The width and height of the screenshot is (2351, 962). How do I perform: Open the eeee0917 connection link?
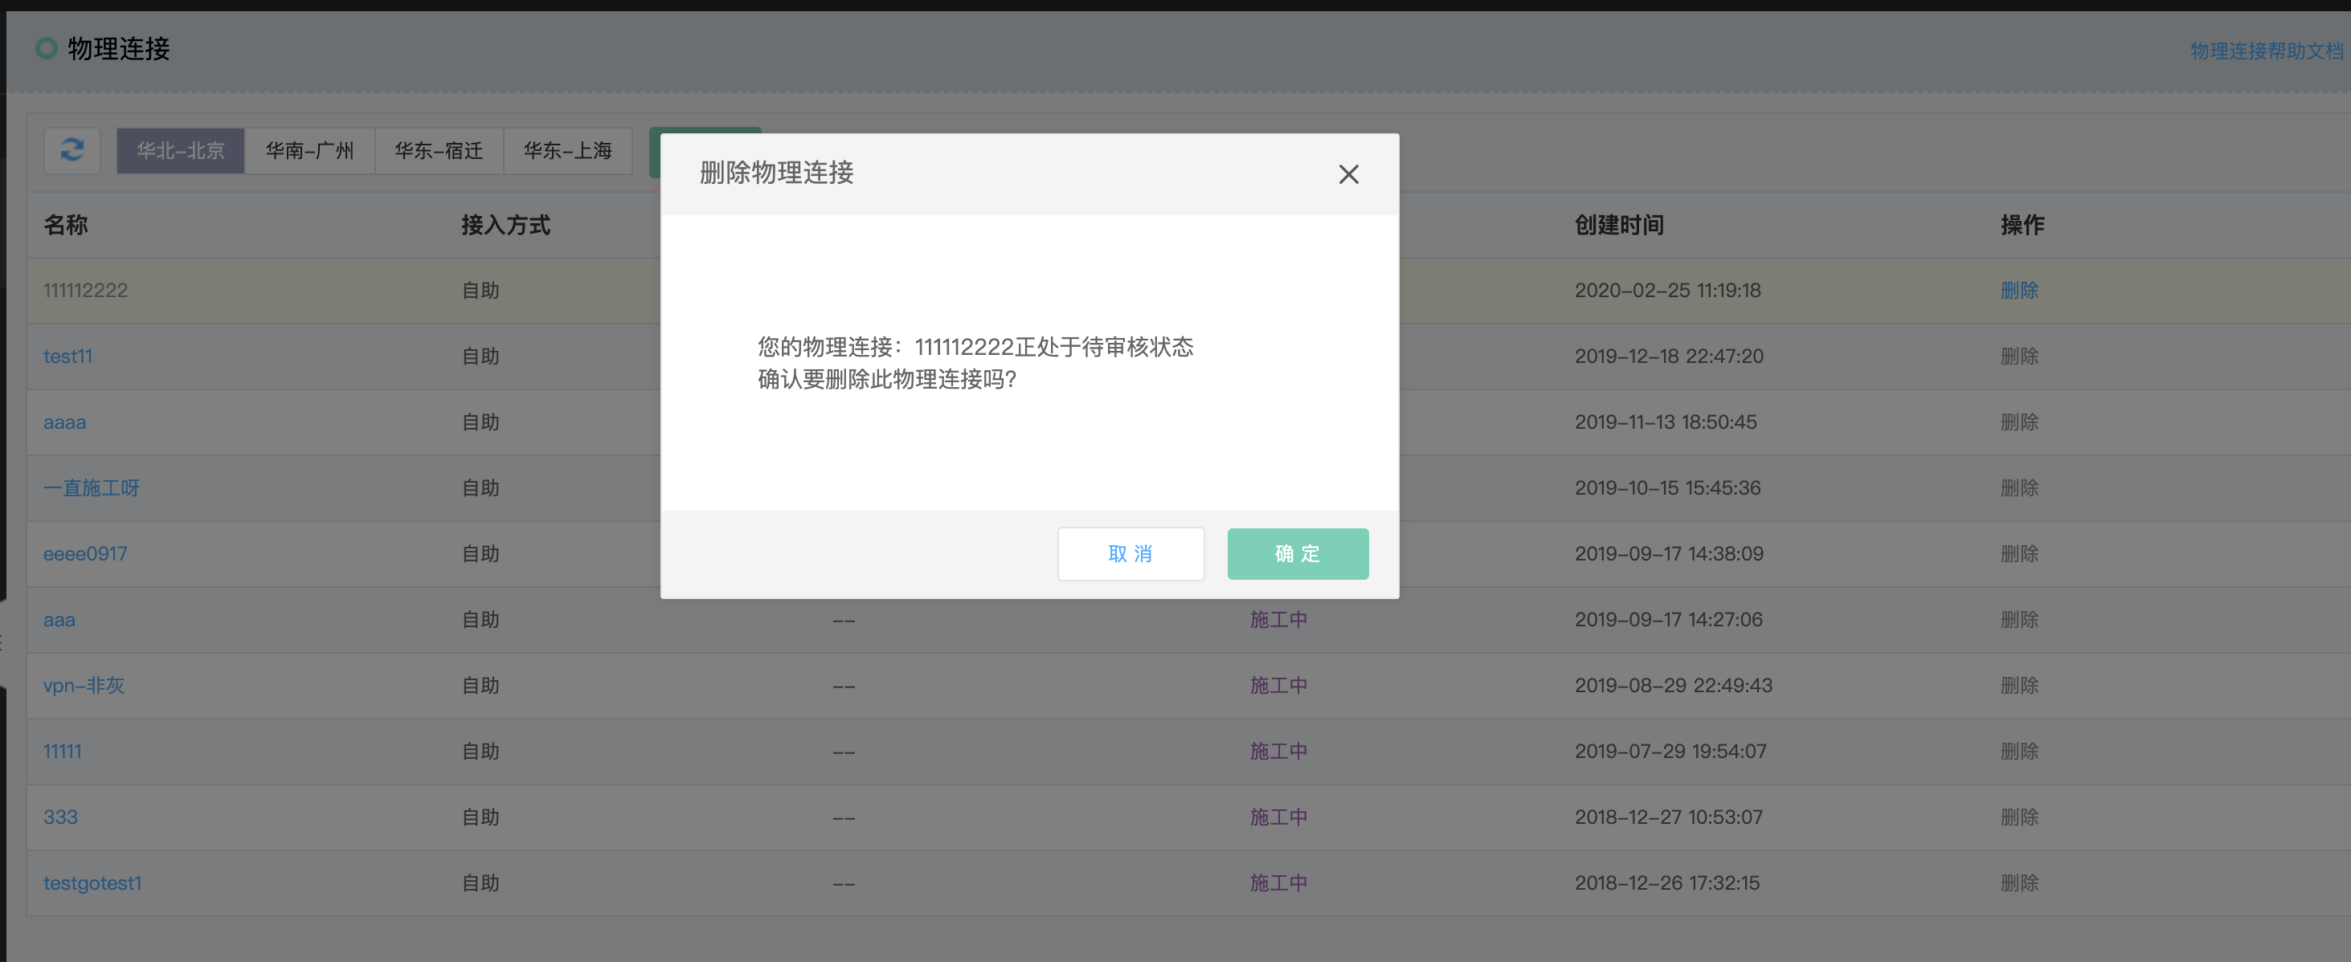[x=85, y=553]
